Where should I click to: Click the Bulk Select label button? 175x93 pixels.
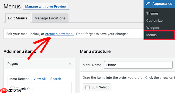97,87
